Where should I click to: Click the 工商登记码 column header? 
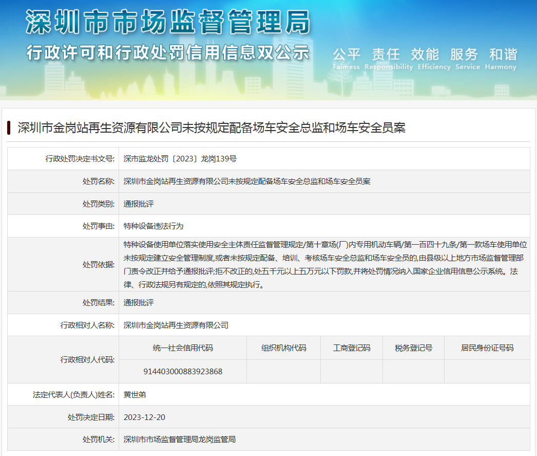tap(352, 348)
